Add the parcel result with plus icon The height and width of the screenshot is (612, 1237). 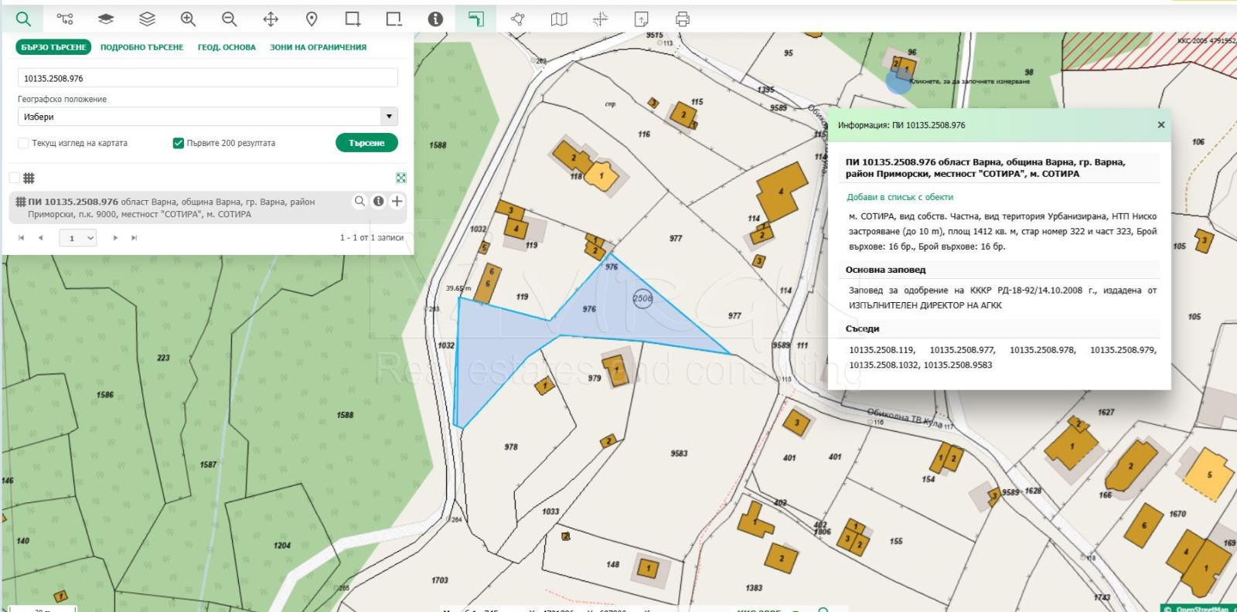[397, 202]
